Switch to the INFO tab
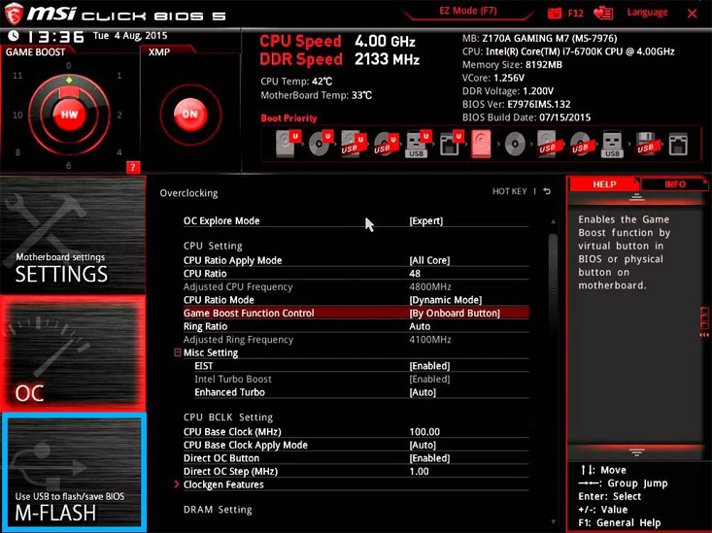This screenshot has width=712, height=533. 675,184
